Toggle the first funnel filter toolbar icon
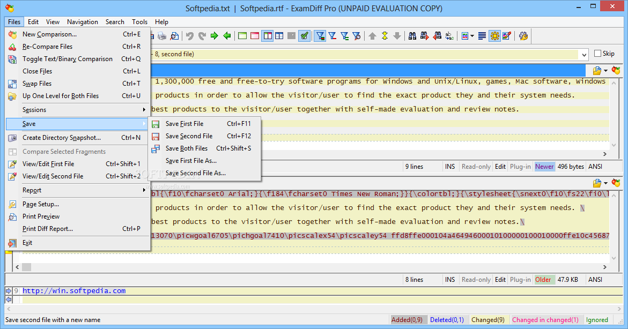Screen dimensions: 628x329 (x=320, y=36)
